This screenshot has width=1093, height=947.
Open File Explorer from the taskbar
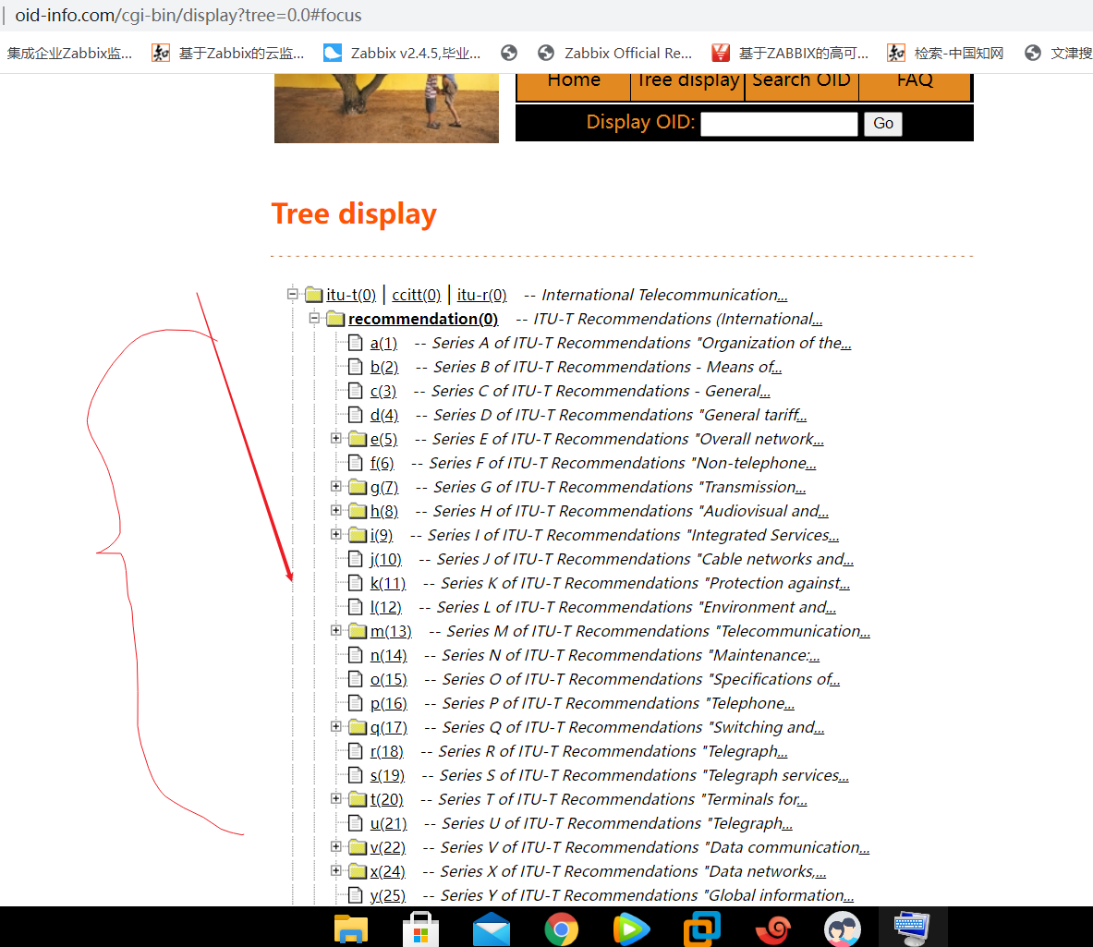coord(350,929)
